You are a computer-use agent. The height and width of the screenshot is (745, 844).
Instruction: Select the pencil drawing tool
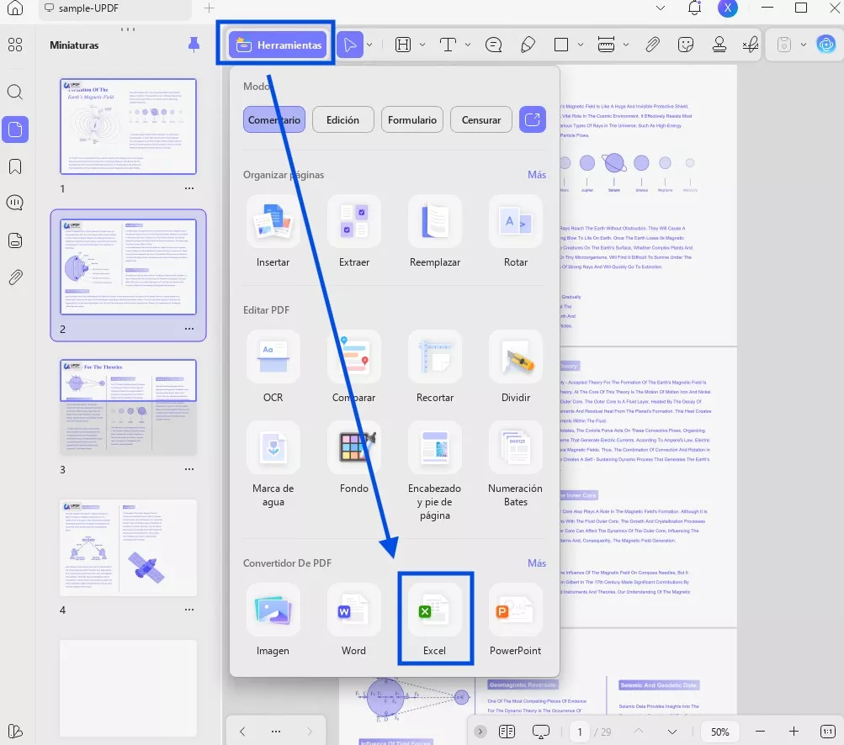(528, 45)
